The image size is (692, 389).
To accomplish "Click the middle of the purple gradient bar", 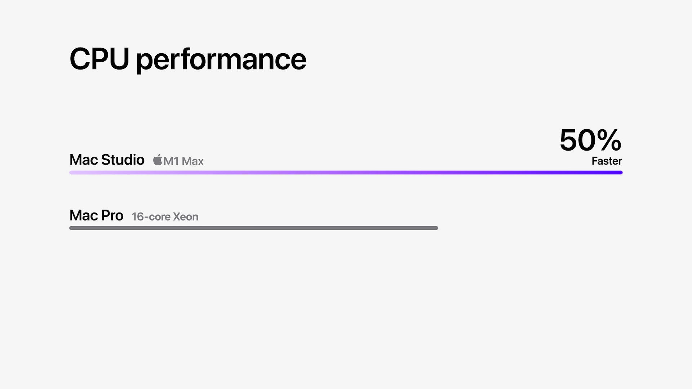I will [x=346, y=173].
